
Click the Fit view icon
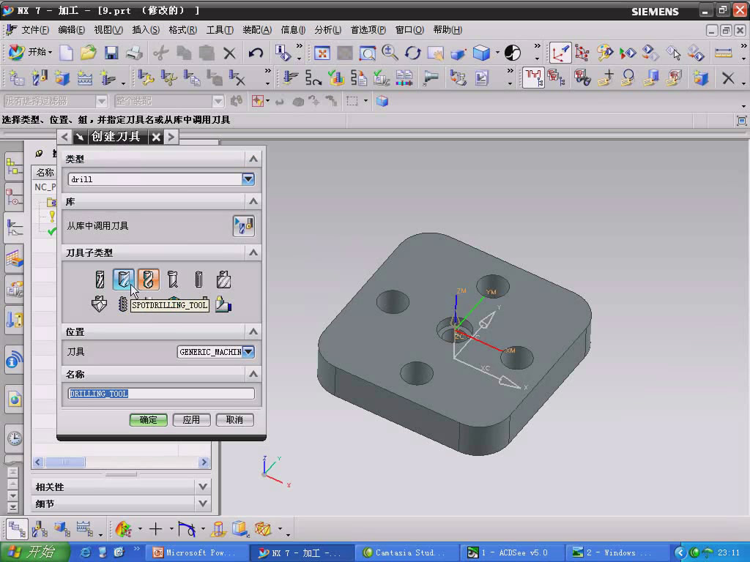322,53
